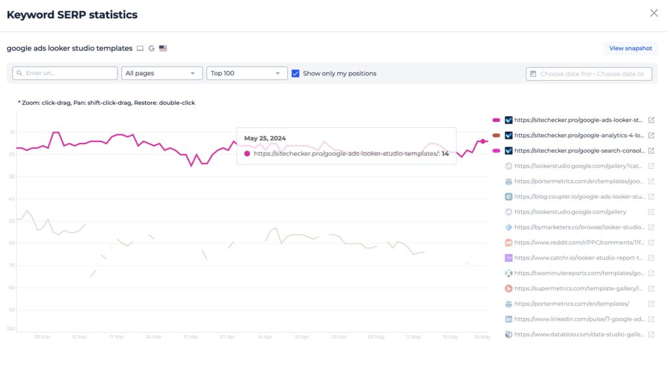Click the 14 Apr date label on axis

pos(264,337)
